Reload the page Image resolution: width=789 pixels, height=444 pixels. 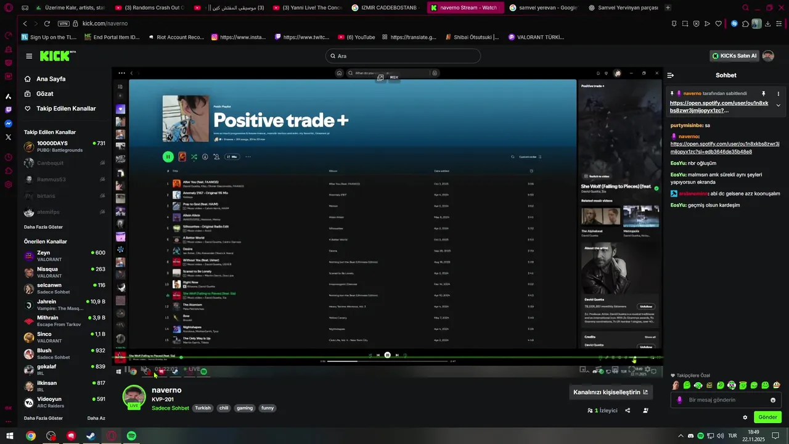point(47,23)
